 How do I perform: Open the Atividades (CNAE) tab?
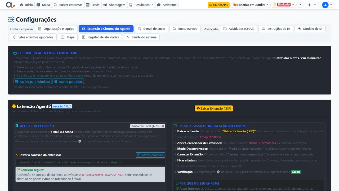pyautogui.click(x=239, y=29)
